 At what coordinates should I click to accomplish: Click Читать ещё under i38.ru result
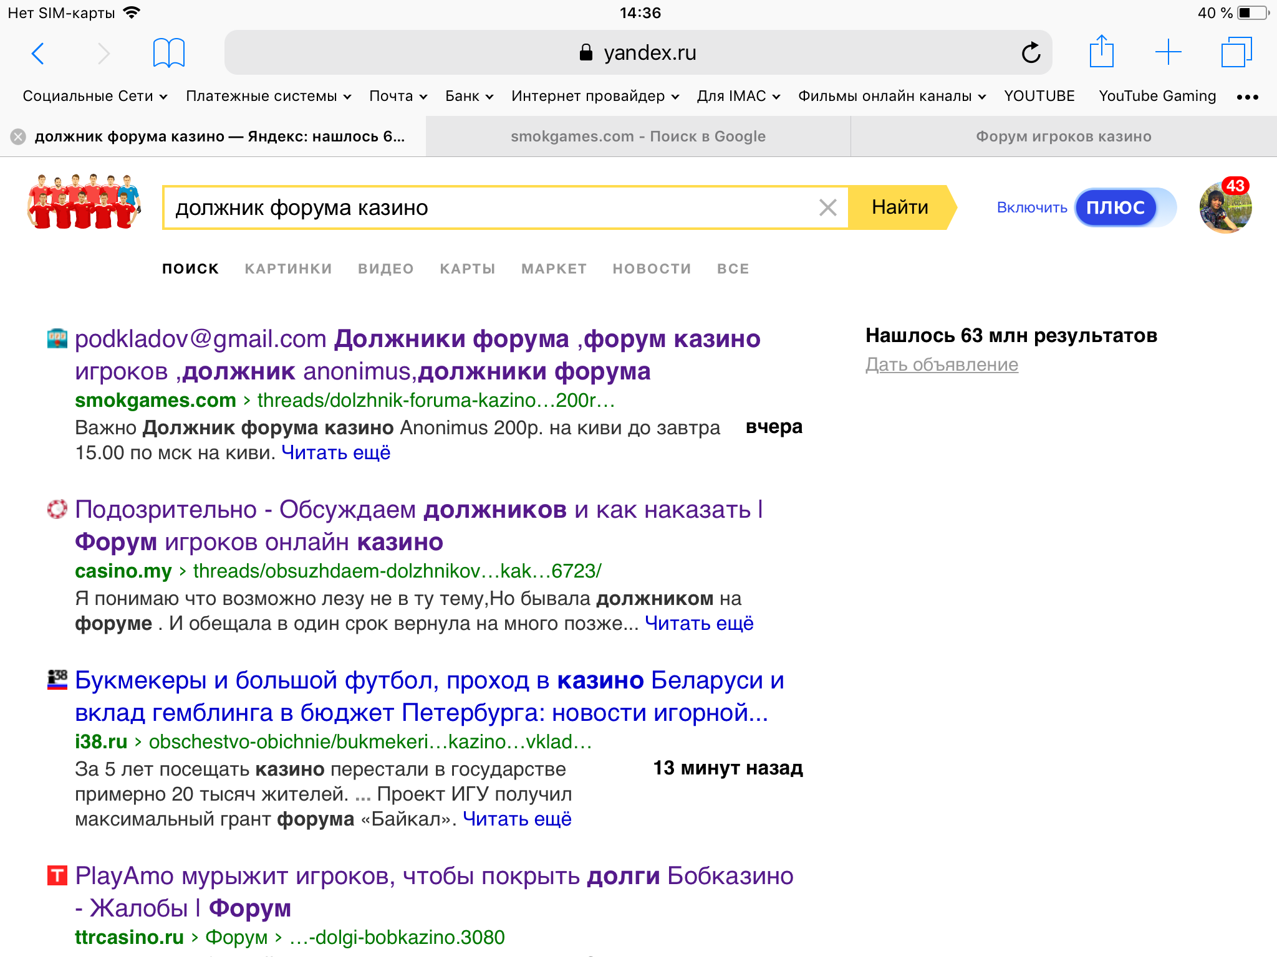(x=517, y=819)
